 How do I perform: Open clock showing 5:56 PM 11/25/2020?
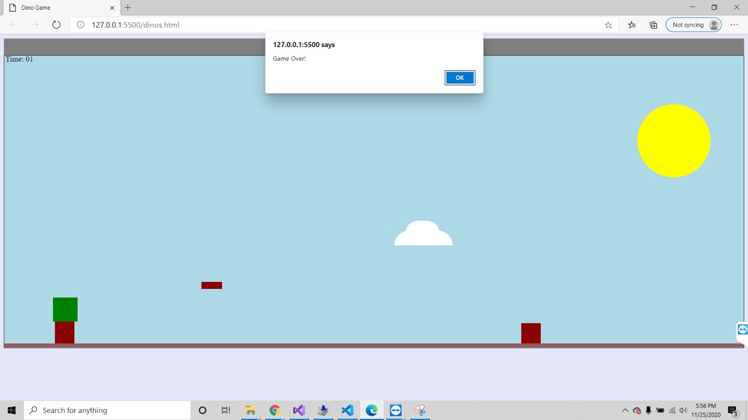(x=706, y=410)
